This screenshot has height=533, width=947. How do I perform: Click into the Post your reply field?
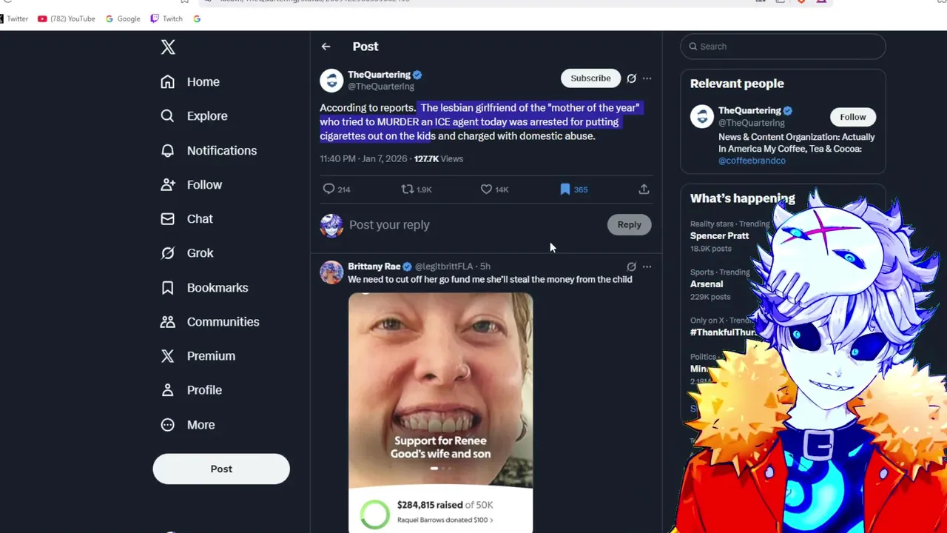473,224
